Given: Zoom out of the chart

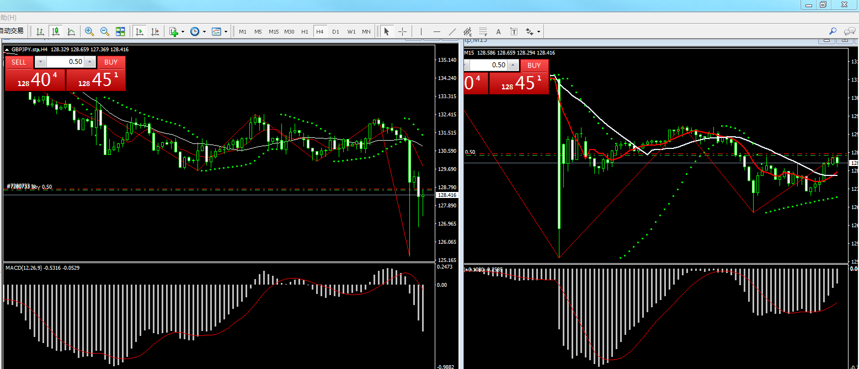Looking at the screenshot, I should (104, 31).
